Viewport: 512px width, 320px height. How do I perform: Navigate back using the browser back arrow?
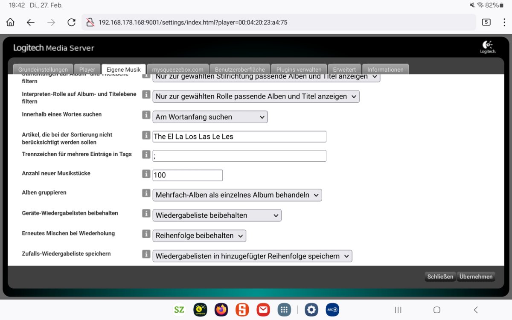(31, 22)
